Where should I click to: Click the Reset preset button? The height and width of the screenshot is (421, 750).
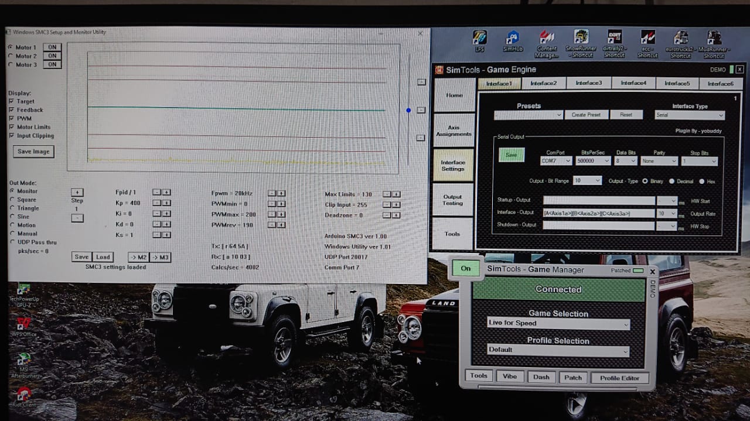626,115
